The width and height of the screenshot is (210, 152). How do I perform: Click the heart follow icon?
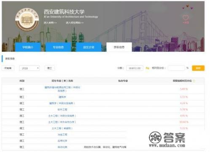pyautogui.click(x=186, y=18)
